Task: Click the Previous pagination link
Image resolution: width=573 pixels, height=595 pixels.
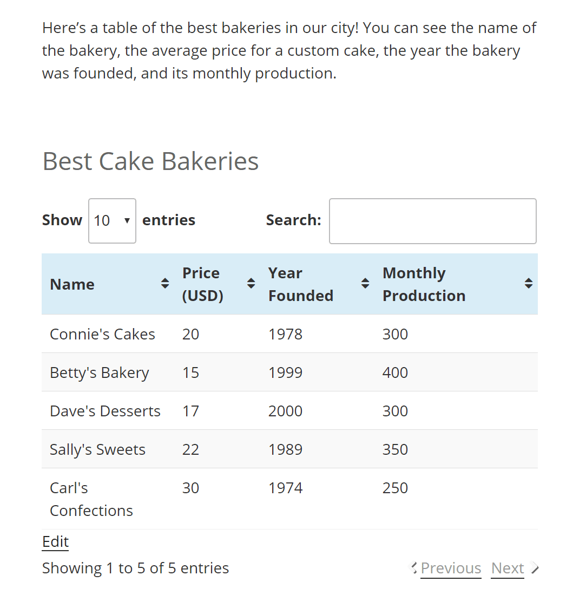Action: click(x=451, y=568)
